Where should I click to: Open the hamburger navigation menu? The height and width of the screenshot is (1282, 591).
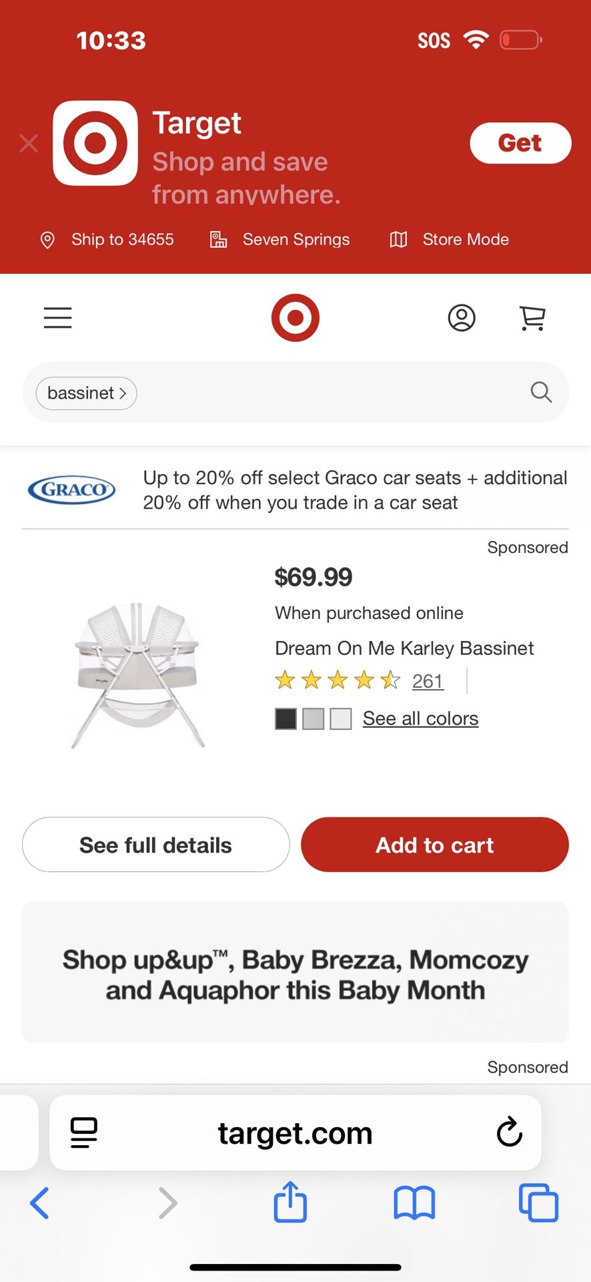tap(58, 318)
